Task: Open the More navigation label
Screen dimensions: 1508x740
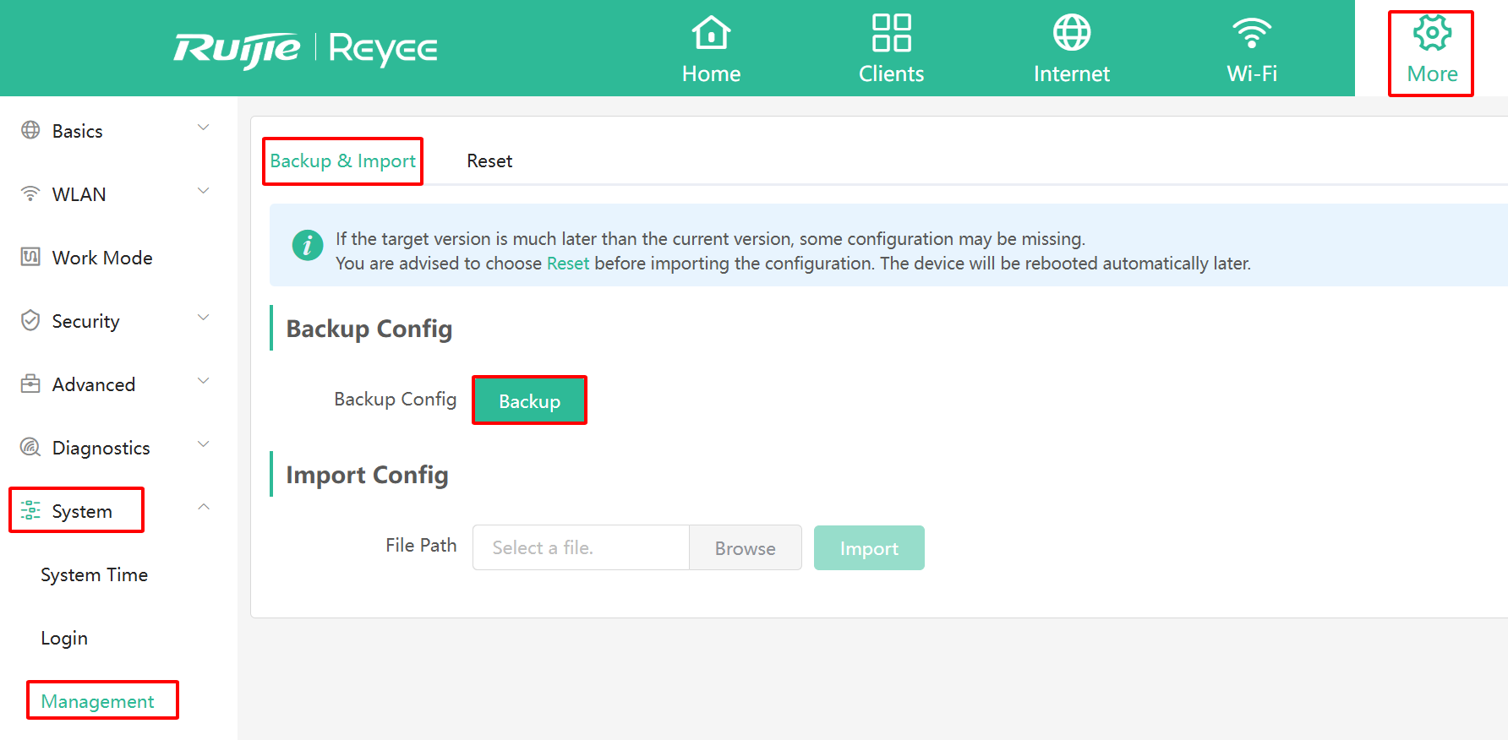Action: click(x=1432, y=74)
